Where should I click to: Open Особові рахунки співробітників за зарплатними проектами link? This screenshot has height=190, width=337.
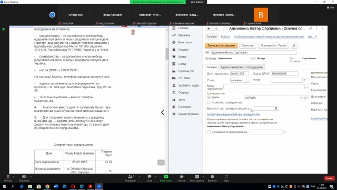tap(269, 37)
